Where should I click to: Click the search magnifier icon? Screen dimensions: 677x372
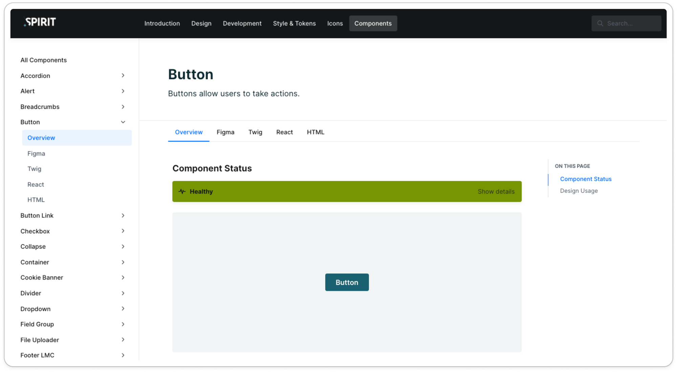(600, 23)
